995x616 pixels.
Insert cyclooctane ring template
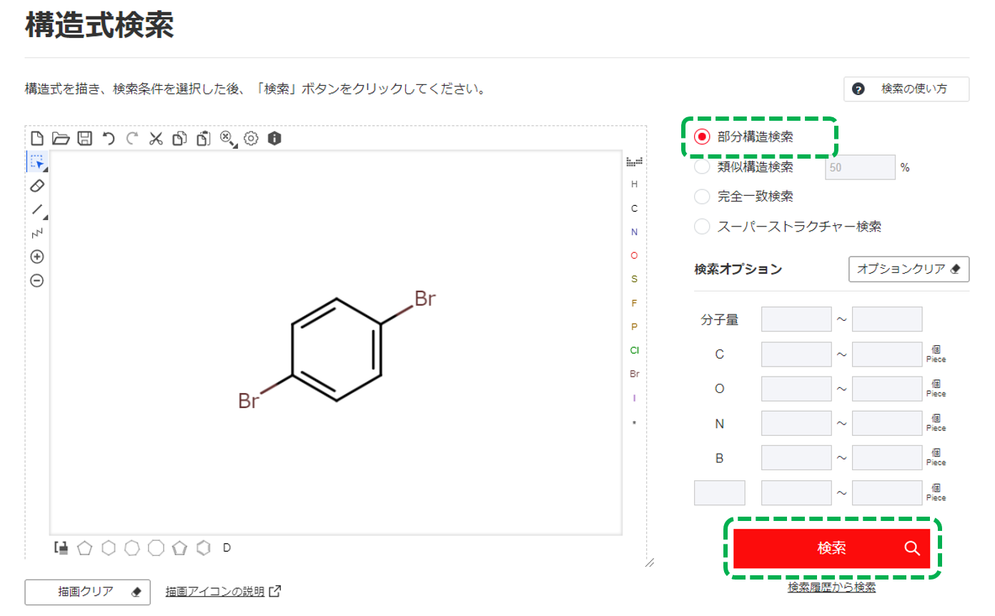156,548
